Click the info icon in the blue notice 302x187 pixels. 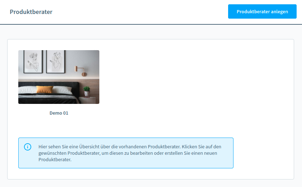[x=28, y=147]
